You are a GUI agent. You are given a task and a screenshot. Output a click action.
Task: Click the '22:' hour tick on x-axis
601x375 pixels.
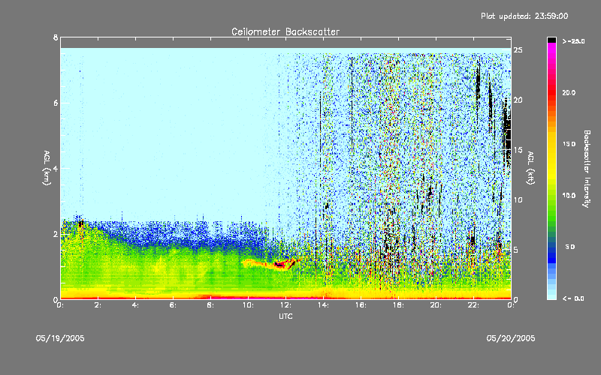[473, 305]
